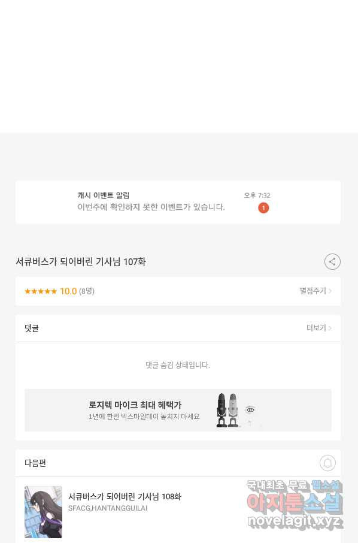
Task: Click the chevron beside 별점주기
Action: point(330,291)
